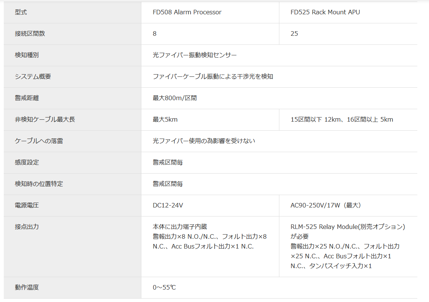
Task: Click the 検知種別 row label
Action: point(27,55)
